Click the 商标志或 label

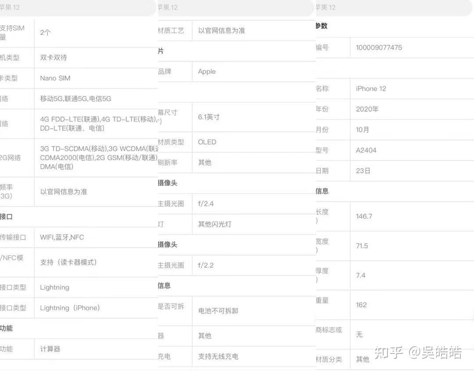[x=329, y=330]
